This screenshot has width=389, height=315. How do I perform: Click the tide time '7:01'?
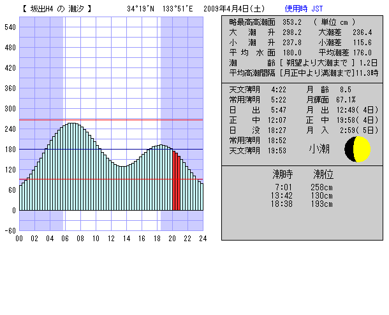pyautogui.click(x=284, y=187)
